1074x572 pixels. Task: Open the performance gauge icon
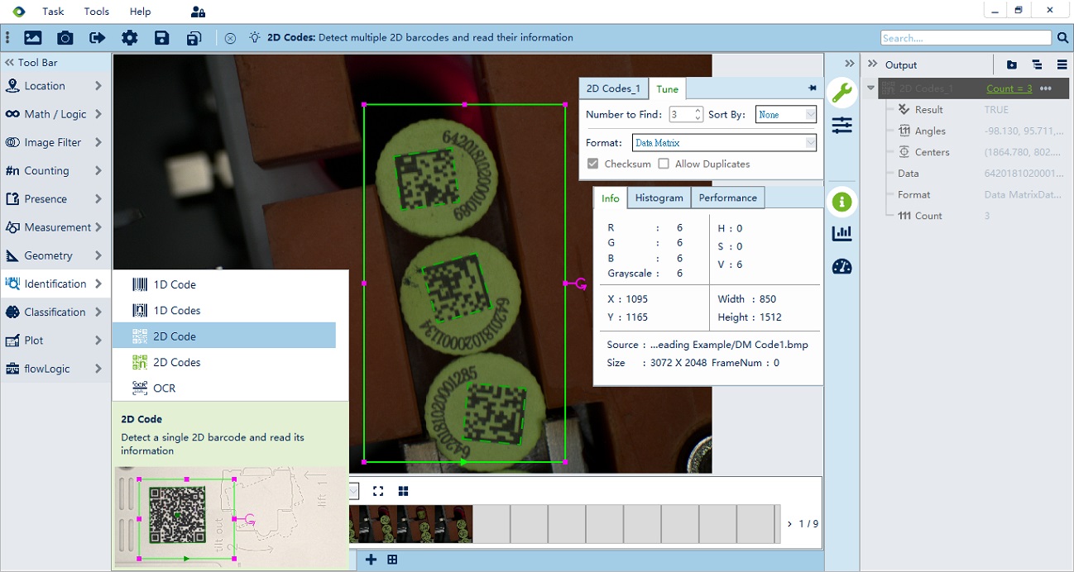pyautogui.click(x=841, y=266)
